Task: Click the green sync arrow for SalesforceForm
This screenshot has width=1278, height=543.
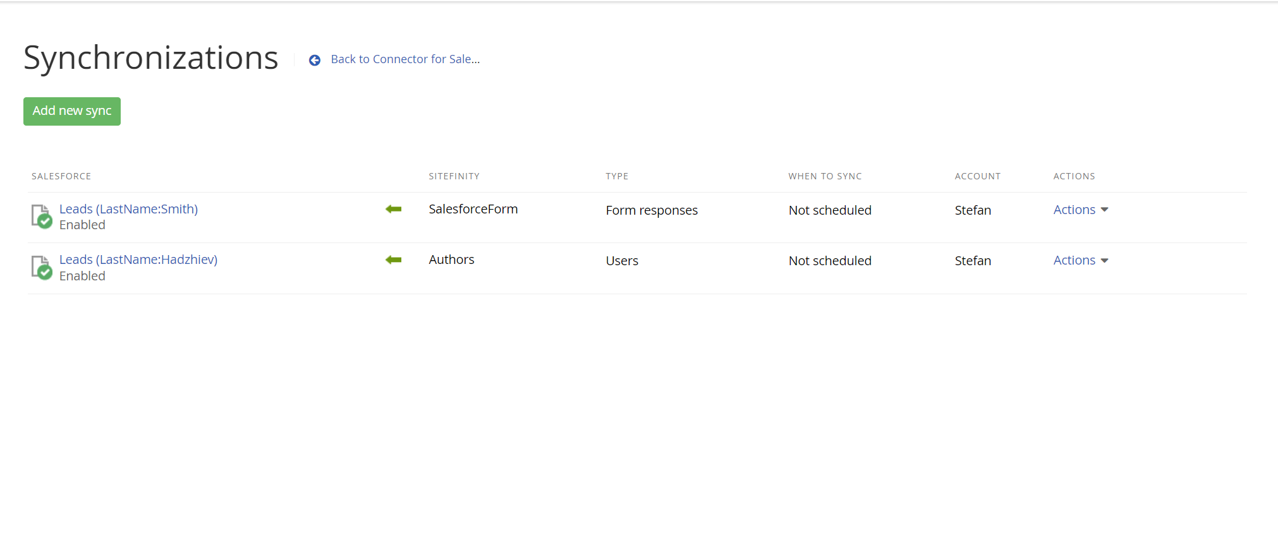Action: pyautogui.click(x=393, y=209)
